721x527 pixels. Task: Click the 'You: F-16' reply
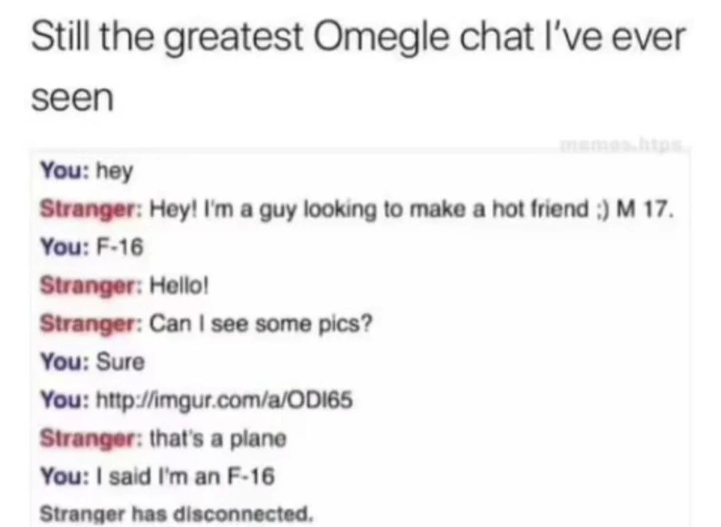(92, 247)
